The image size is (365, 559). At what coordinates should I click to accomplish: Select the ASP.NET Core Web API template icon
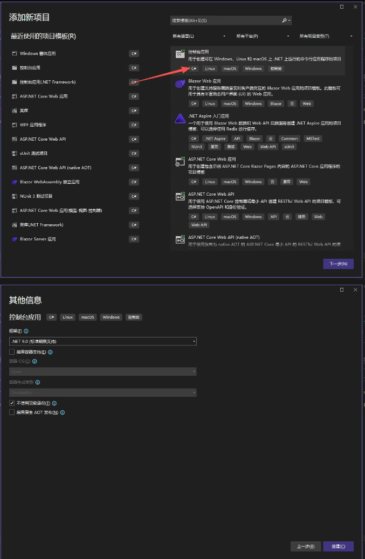[180, 197]
